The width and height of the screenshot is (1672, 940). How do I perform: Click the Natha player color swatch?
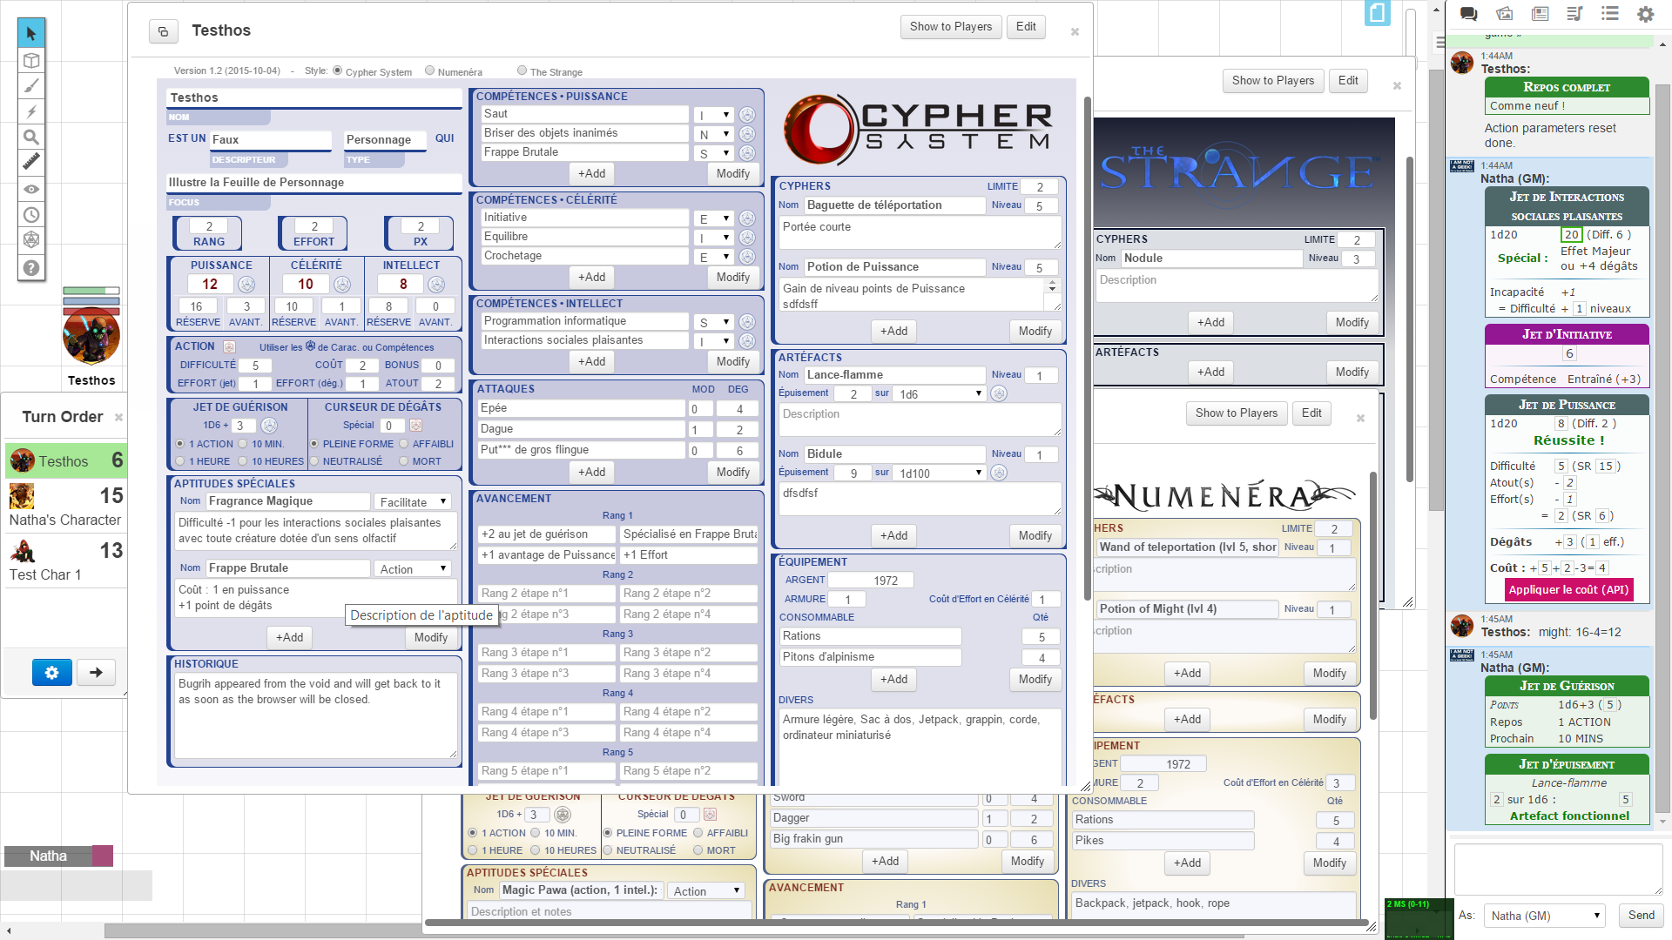102,856
